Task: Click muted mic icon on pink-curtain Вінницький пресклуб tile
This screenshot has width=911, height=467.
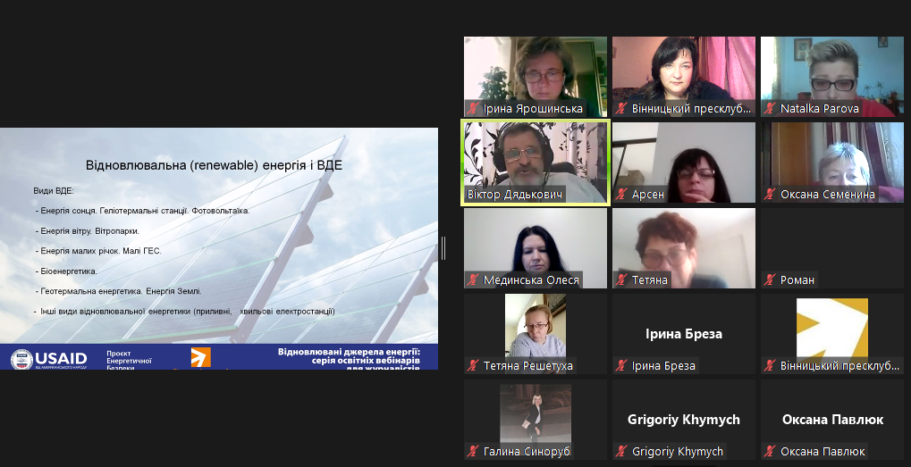Action: coord(621,108)
